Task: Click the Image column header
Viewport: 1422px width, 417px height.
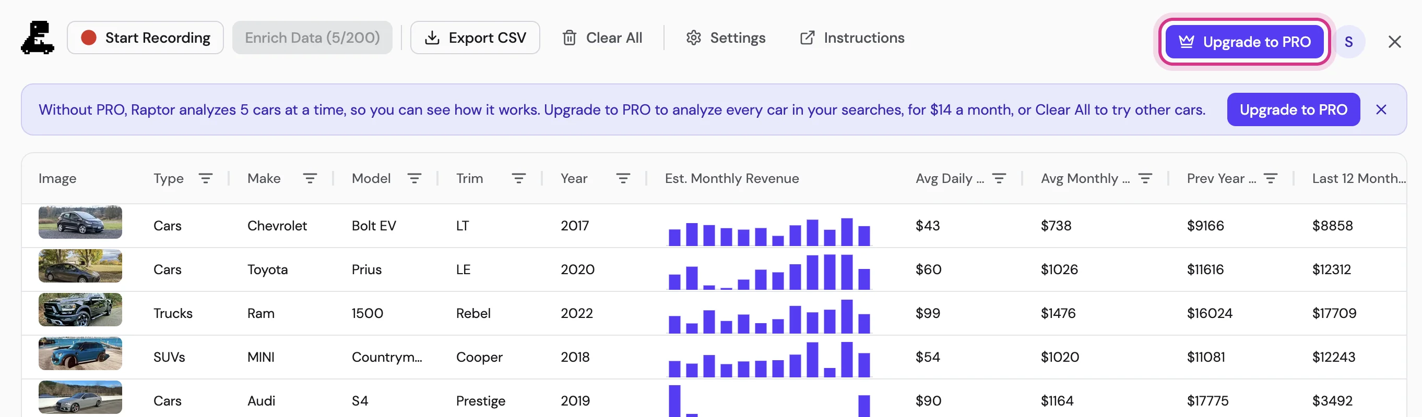Action: pyautogui.click(x=57, y=178)
